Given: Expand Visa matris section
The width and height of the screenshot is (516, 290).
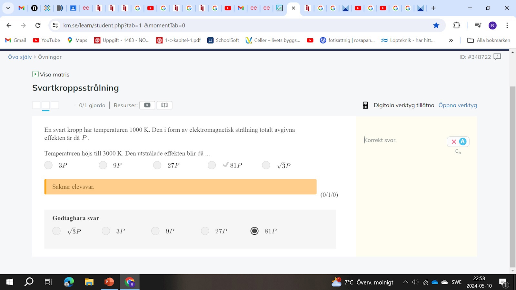Looking at the screenshot, I should click(x=51, y=74).
